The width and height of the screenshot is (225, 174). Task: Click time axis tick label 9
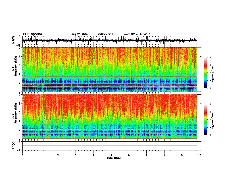[182, 155]
